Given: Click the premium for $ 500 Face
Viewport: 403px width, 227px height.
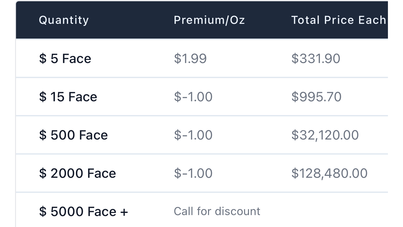Looking at the screenshot, I should point(193,135).
